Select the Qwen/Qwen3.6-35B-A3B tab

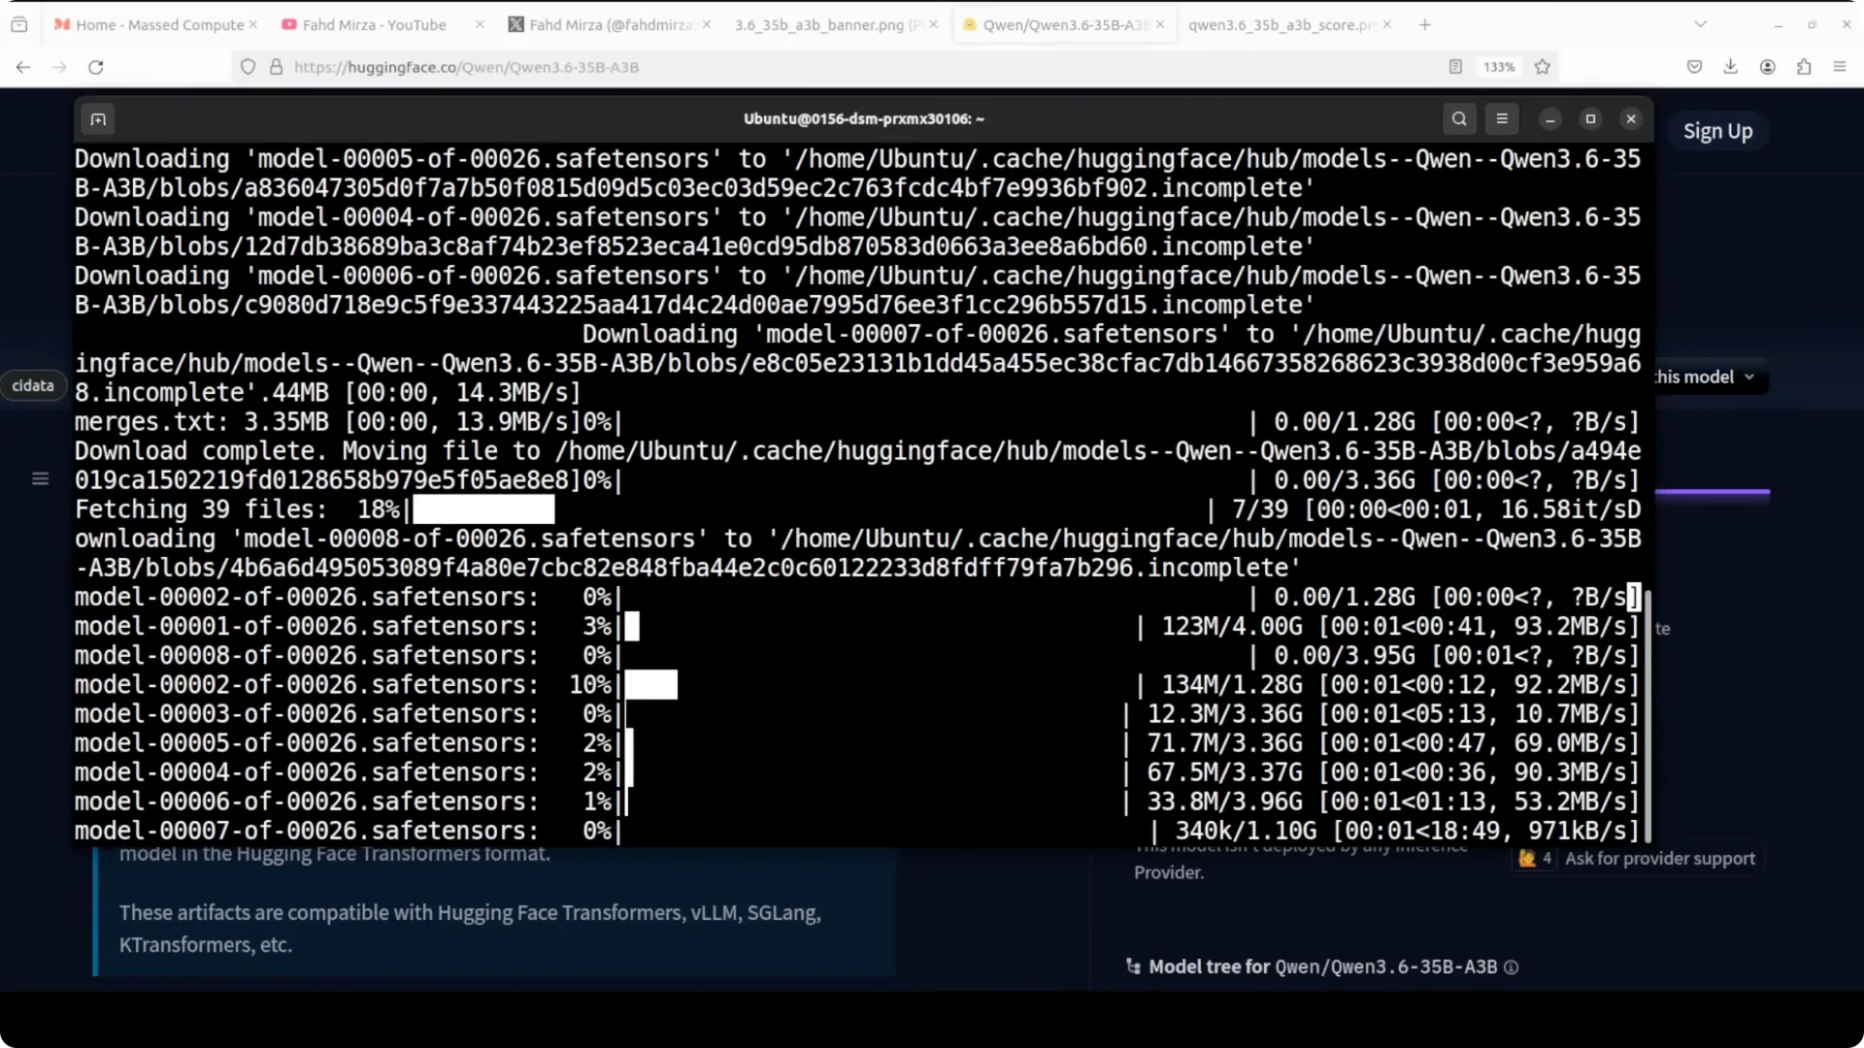[x=1063, y=24]
